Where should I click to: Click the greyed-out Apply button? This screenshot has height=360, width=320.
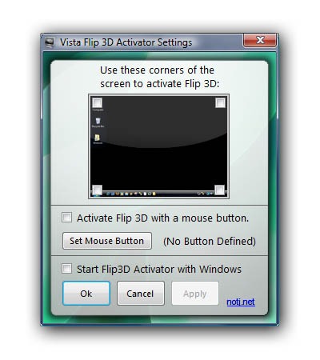[195, 294]
